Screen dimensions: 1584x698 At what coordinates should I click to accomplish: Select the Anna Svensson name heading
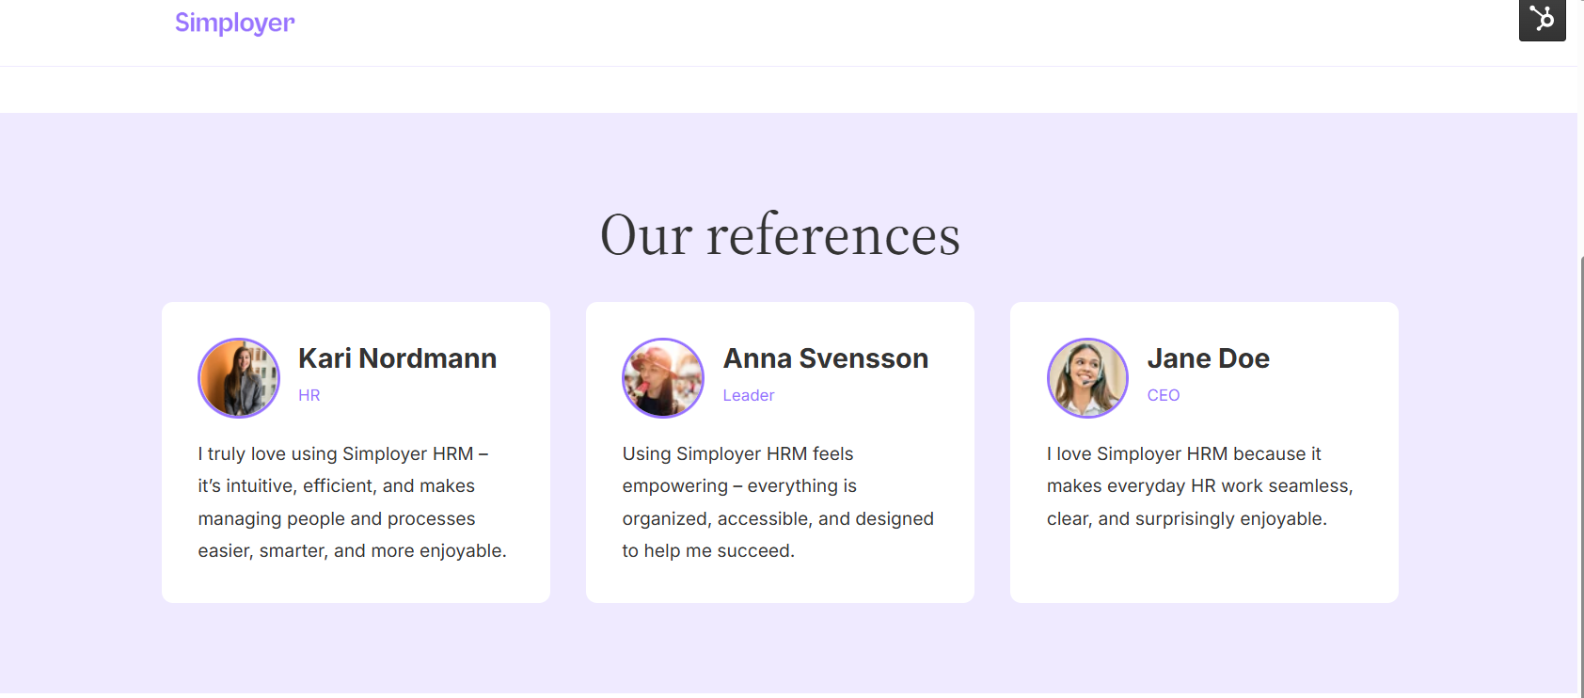coord(825,358)
